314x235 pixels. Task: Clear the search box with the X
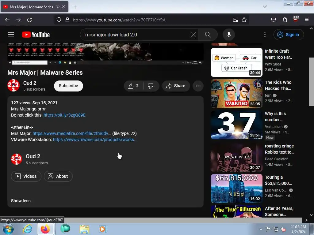(193, 35)
